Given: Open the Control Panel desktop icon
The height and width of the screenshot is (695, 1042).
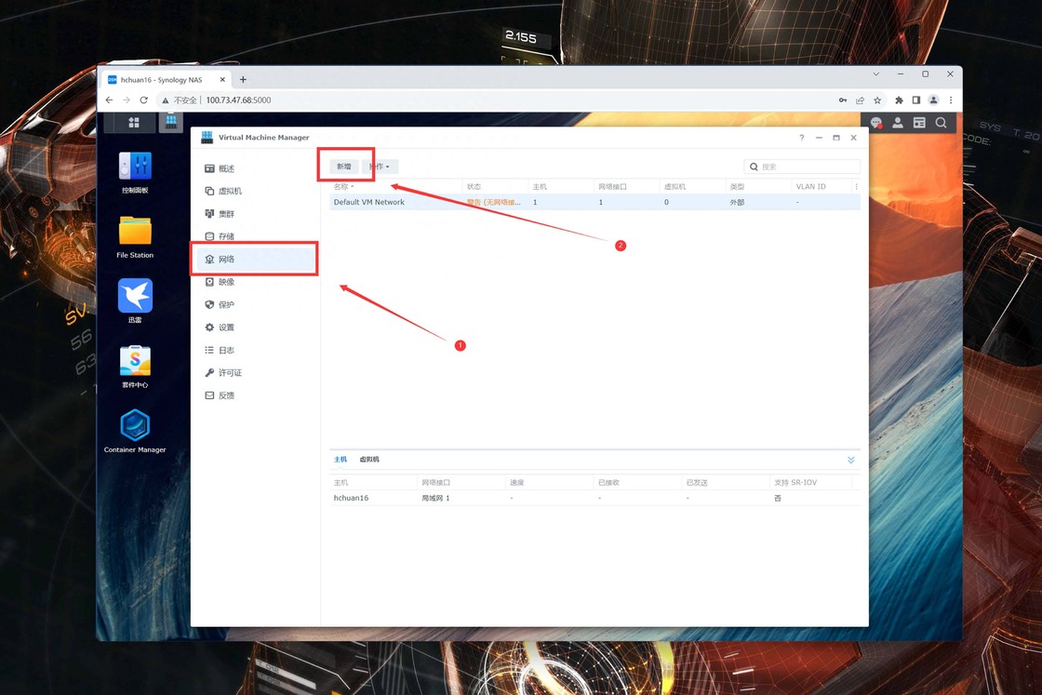Looking at the screenshot, I should [135, 167].
